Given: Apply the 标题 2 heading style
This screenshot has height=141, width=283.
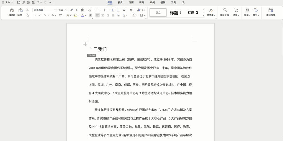Looking at the screenshot, I should pos(193,13).
